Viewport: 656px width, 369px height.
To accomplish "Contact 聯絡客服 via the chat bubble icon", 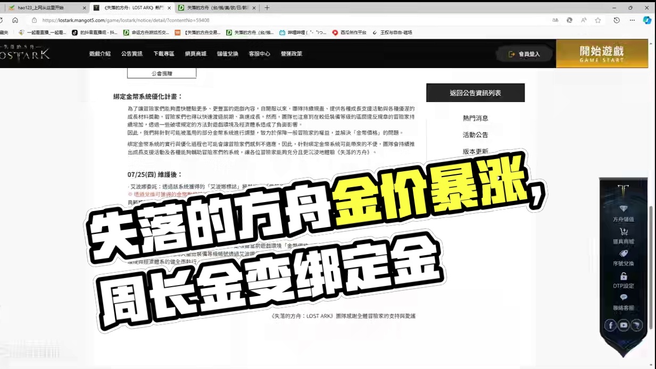I will (x=622, y=298).
